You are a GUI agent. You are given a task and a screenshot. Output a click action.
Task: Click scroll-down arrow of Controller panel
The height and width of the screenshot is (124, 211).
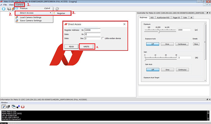point(205,81)
